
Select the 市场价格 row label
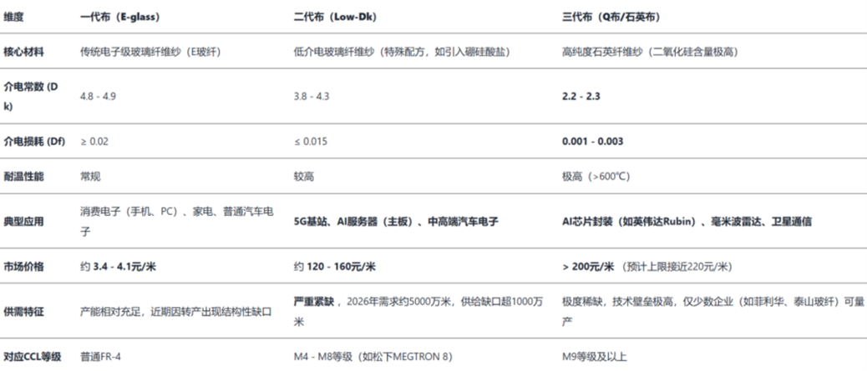click(x=24, y=267)
